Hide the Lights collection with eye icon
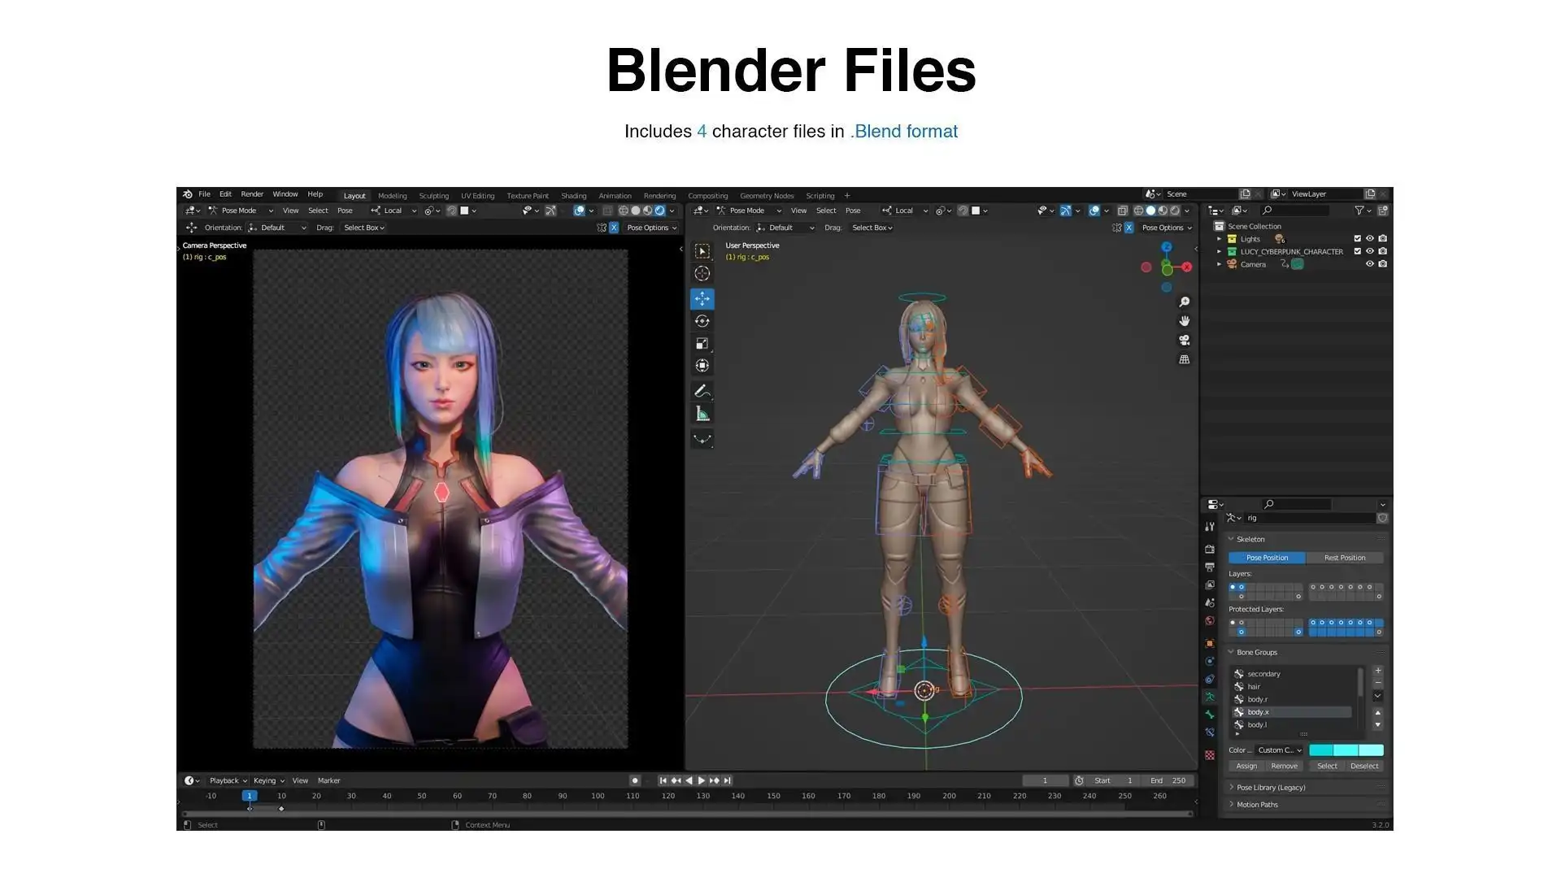1561x878 pixels. tap(1370, 239)
